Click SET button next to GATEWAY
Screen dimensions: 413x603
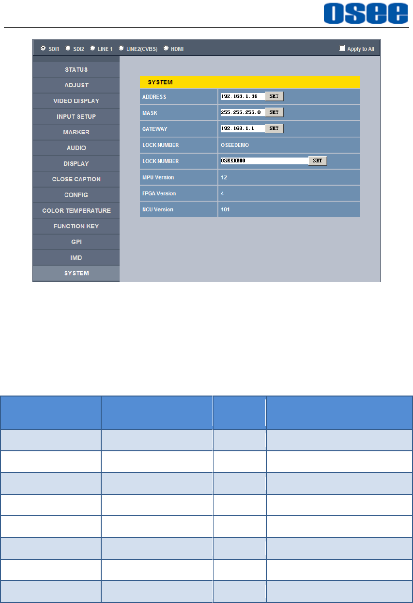(x=274, y=128)
